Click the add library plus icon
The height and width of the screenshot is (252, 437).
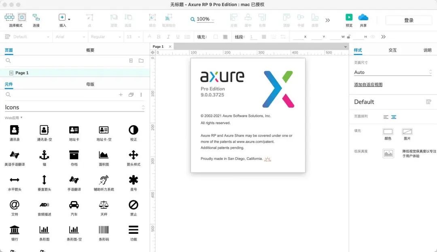(x=121, y=94)
